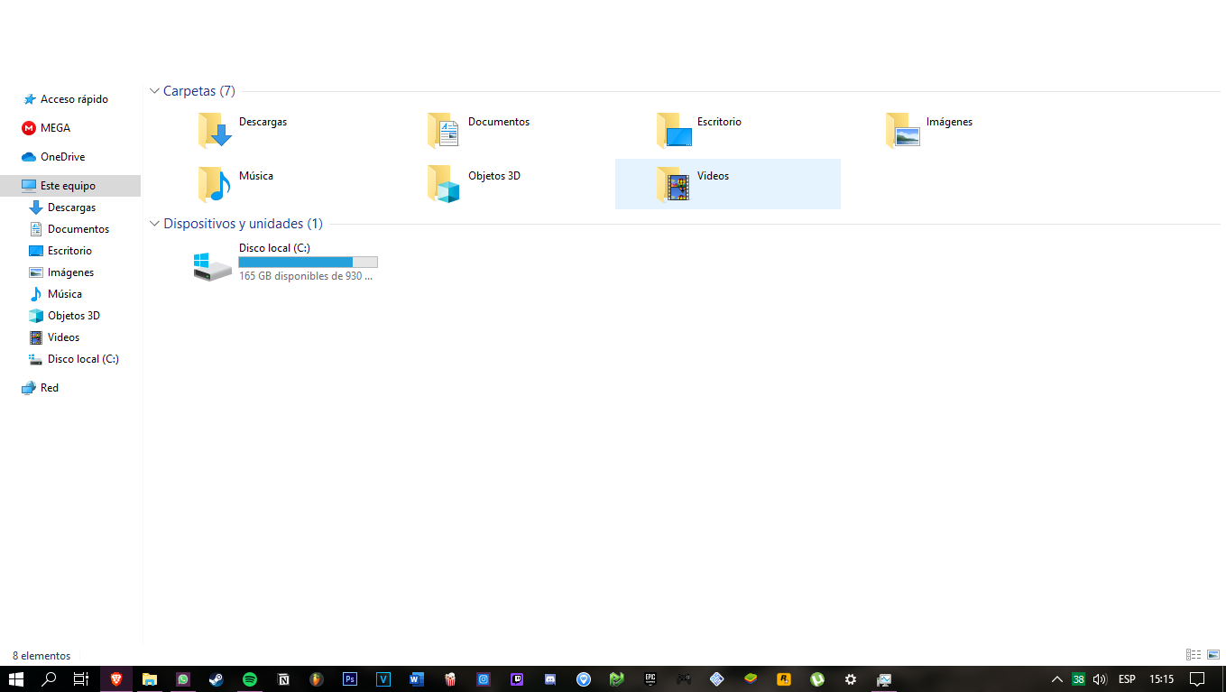
Task: Click the green 38 tray indicator
Action: coord(1078,678)
